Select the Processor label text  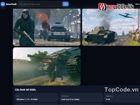coord(65,96)
